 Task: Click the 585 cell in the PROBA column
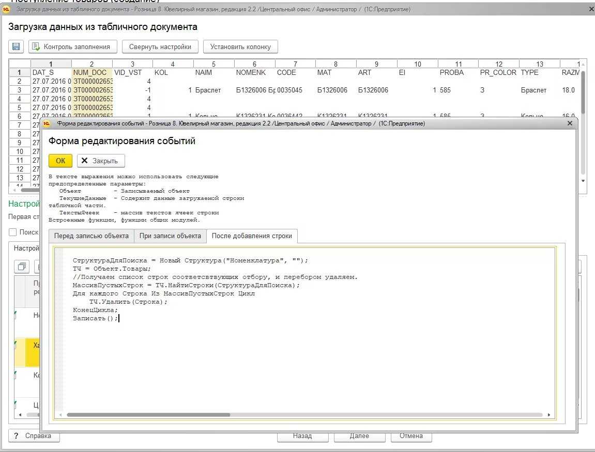point(458,90)
